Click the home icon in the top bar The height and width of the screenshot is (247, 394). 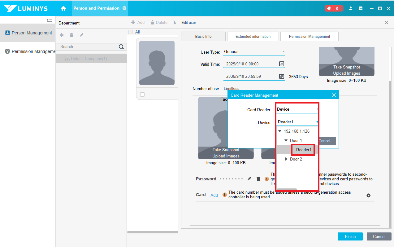[x=63, y=8]
